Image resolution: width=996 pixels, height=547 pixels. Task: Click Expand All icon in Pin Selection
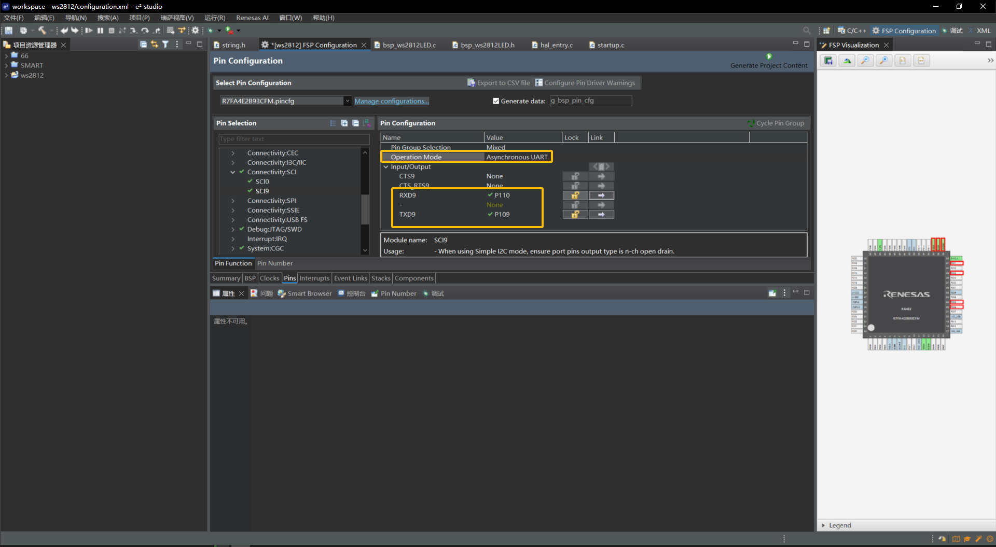pos(344,123)
